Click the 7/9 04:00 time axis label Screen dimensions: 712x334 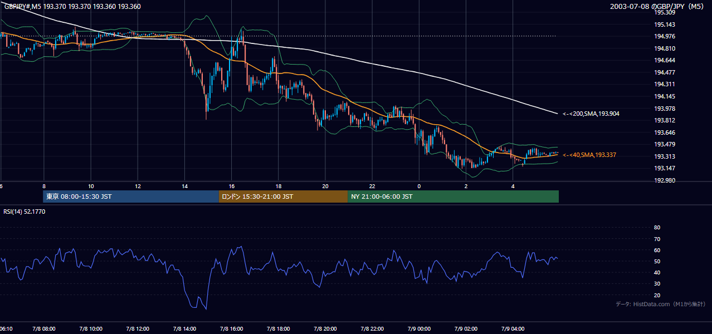click(x=512, y=329)
